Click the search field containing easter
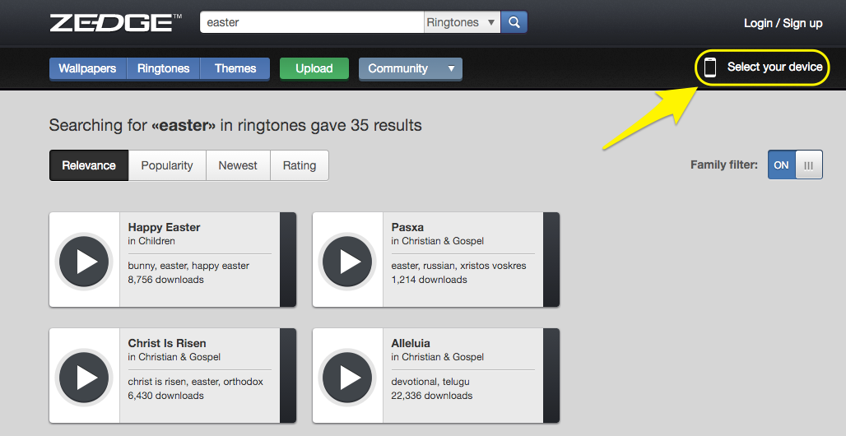 311,22
